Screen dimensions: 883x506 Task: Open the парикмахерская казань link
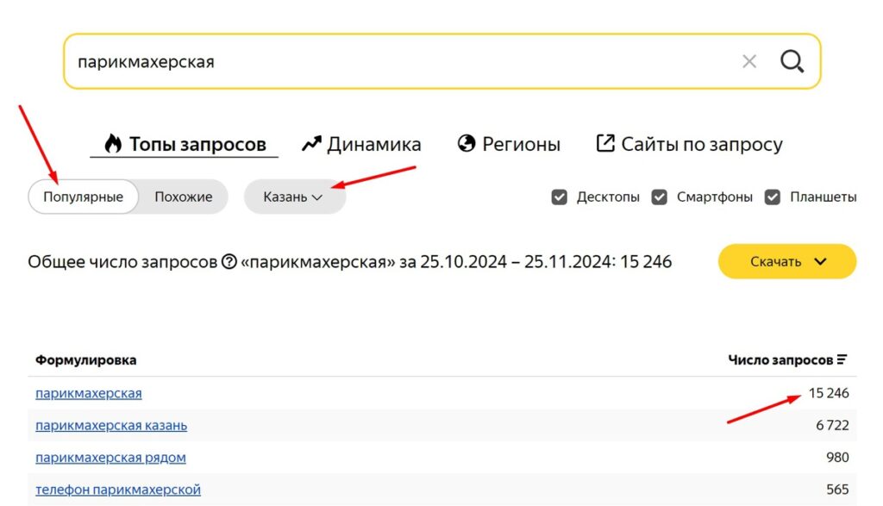[x=111, y=425]
